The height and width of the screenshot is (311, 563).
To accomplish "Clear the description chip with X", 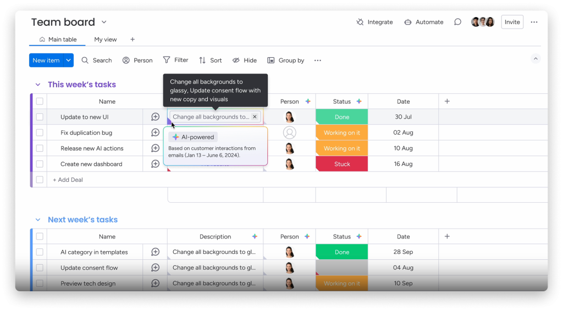I will (255, 117).
